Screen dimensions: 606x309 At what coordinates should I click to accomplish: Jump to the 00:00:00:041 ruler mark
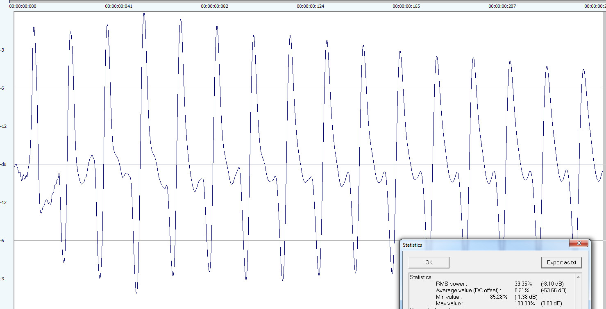(x=118, y=6)
